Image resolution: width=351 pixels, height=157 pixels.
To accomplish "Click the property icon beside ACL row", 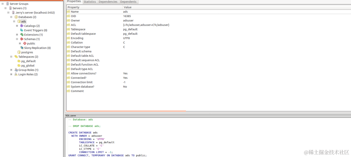I will (68, 25).
